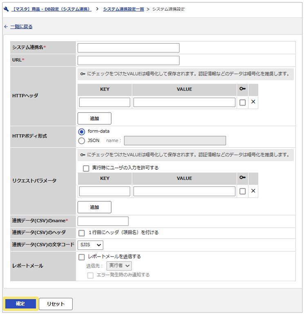Click the HTTPヘッダ VALUE input
The width and height of the screenshot is (304, 315).
click(184, 102)
